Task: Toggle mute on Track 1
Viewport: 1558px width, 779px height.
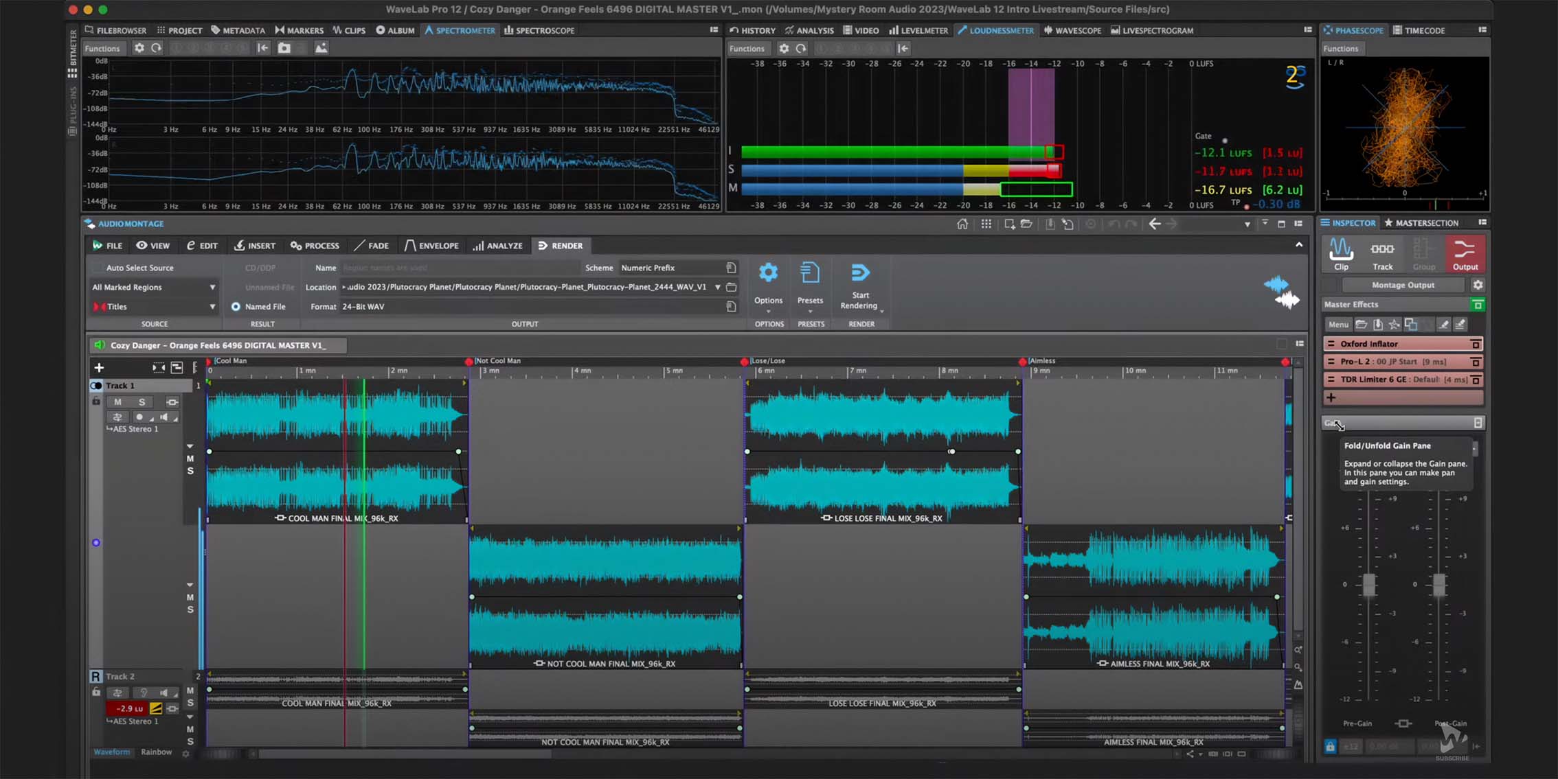Action: coord(117,402)
